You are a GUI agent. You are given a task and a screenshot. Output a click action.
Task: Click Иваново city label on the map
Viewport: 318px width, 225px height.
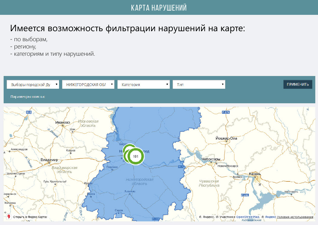click(x=63, y=122)
